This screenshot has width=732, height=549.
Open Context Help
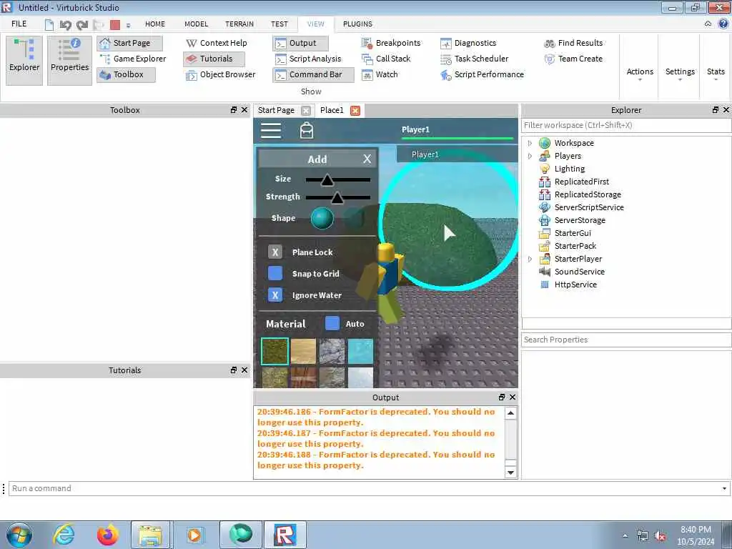[216, 43]
